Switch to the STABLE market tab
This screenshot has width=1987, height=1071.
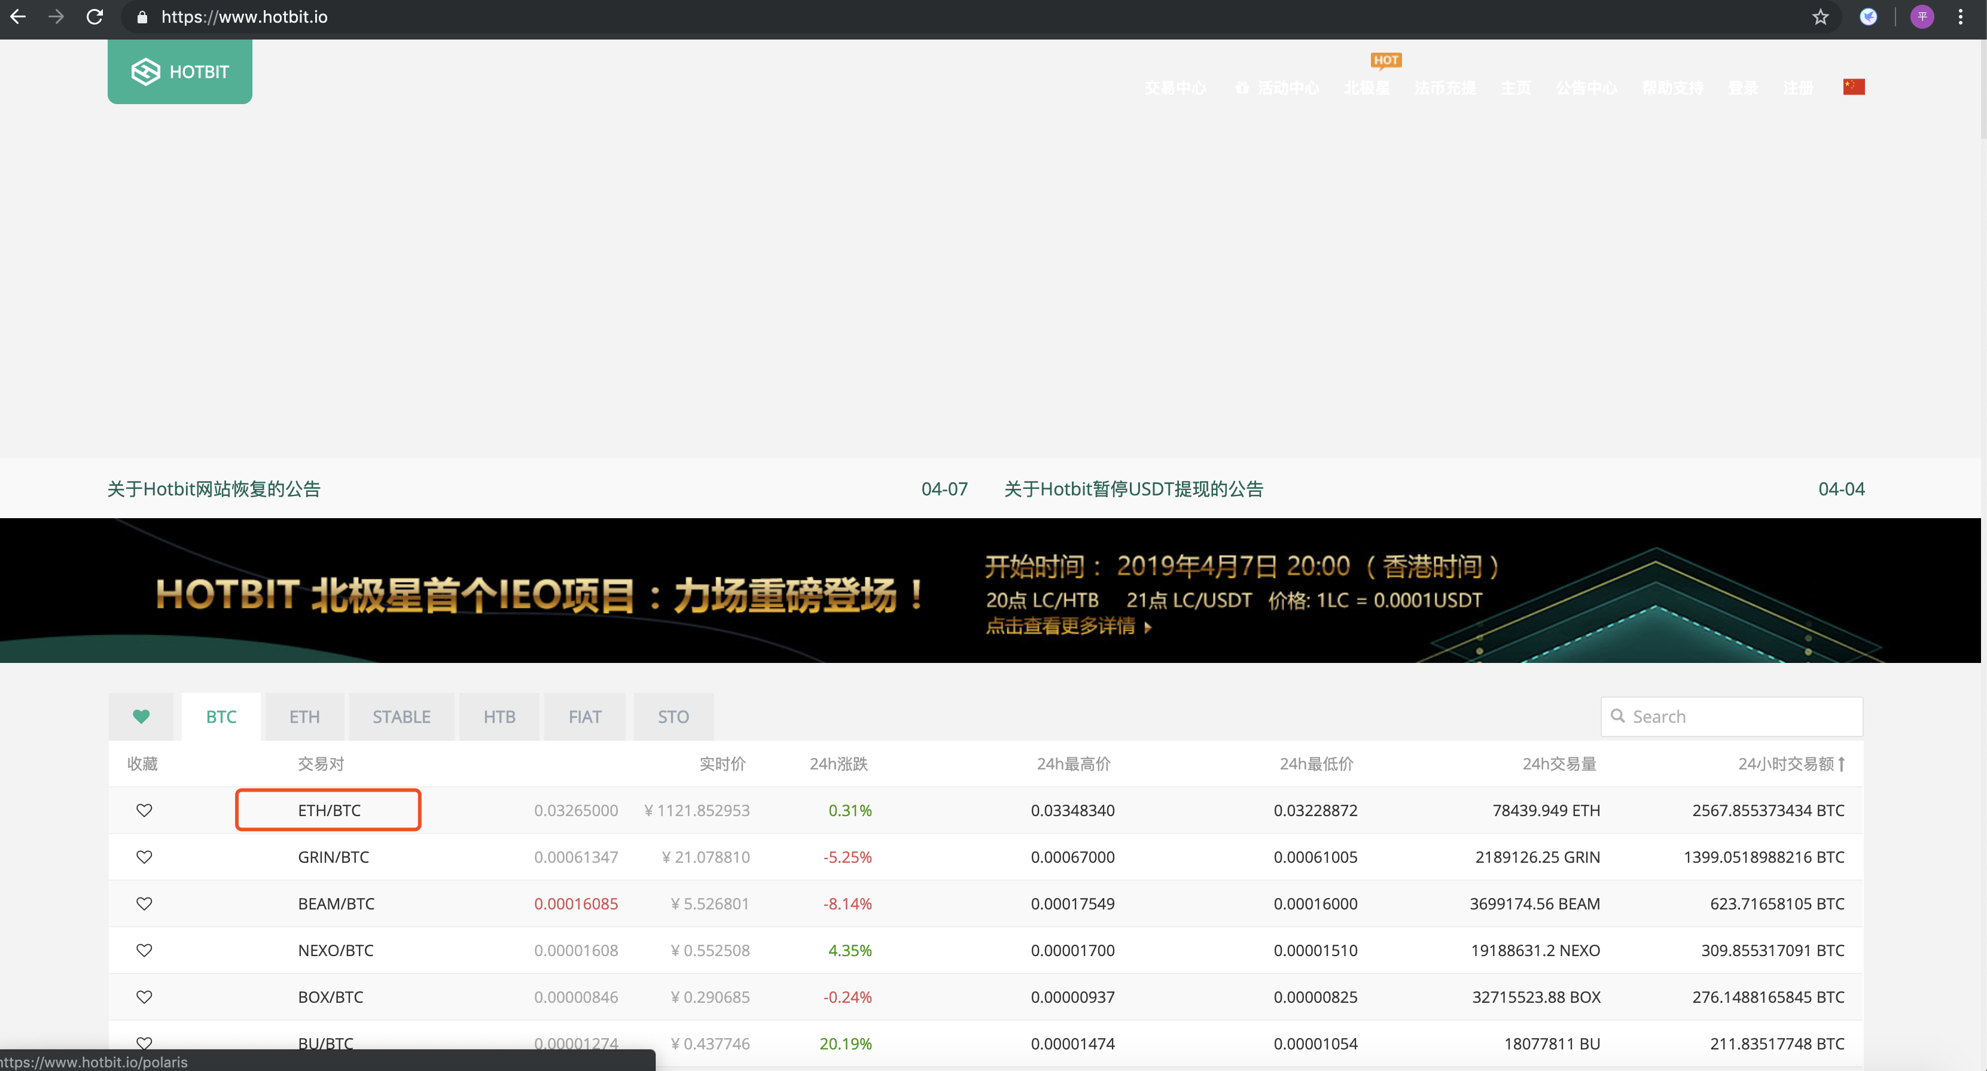(402, 717)
